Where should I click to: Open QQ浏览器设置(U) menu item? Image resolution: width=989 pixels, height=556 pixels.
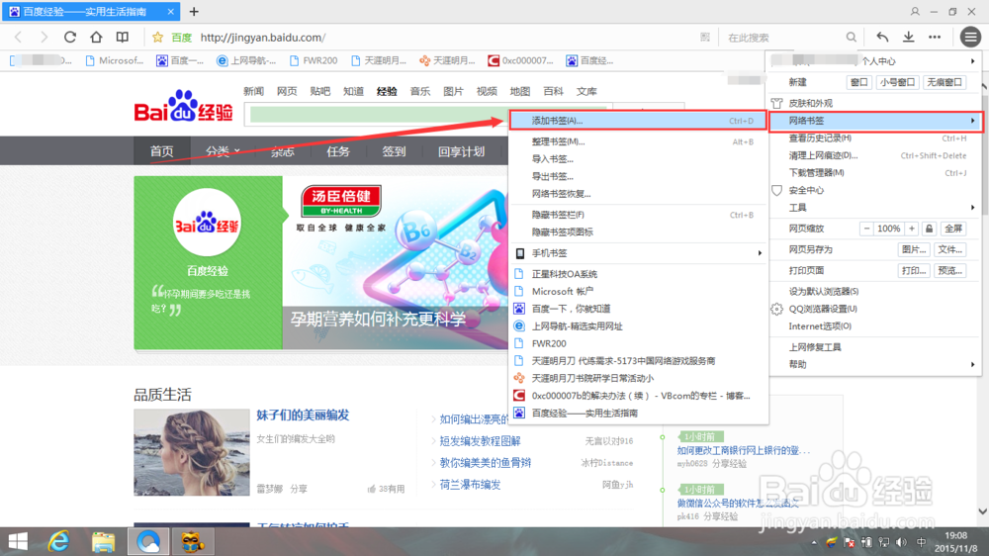coord(875,309)
